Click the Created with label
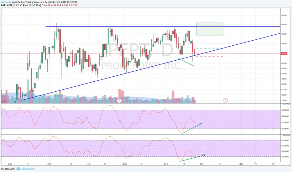Image resolution: width=292 pixels, height=172 pixels. (8, 169)
